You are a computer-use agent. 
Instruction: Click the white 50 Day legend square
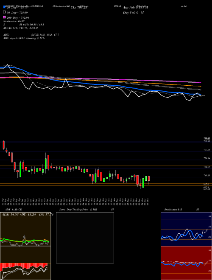point(4,12)
